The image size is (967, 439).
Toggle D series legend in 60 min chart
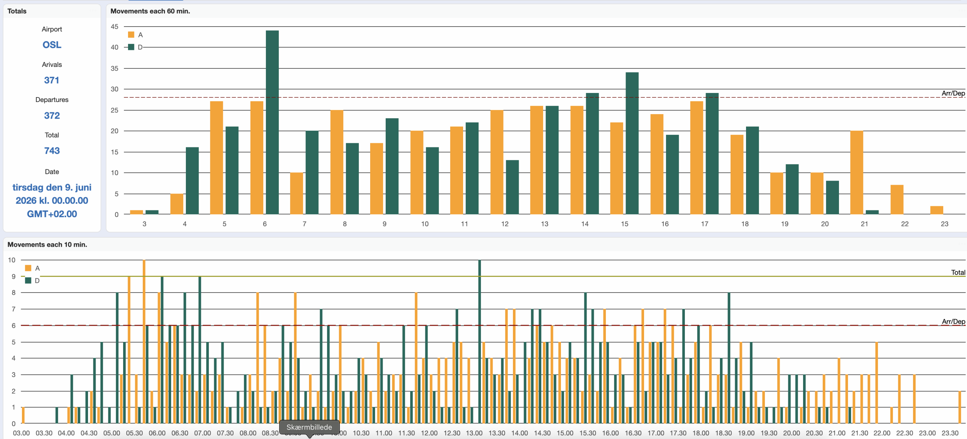pyautogui.click(x=140, y=47)
